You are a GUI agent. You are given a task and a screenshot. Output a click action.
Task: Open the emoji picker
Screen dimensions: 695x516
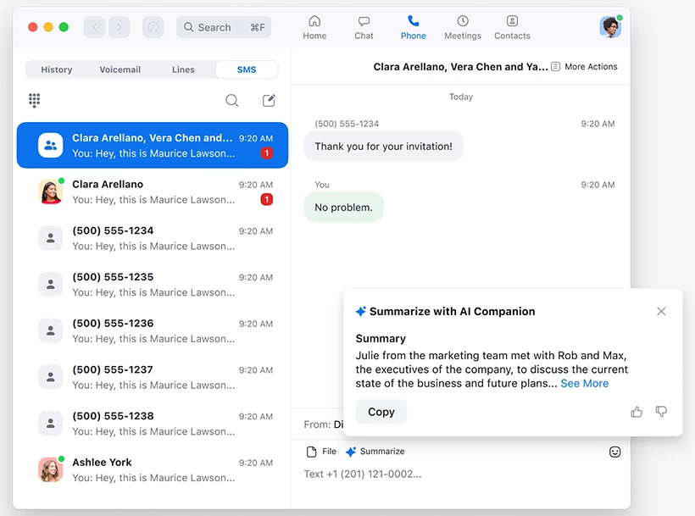point(614,451)
